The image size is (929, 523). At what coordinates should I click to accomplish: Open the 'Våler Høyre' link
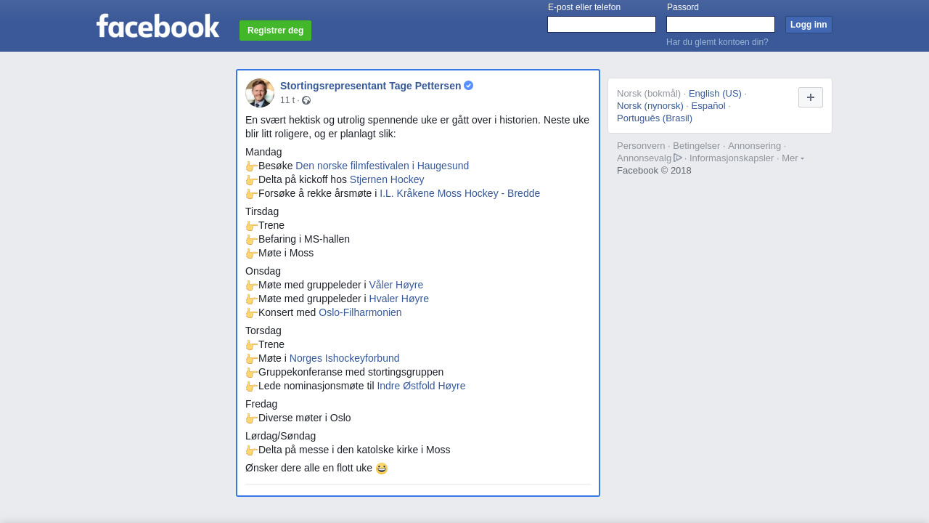[396, 285]
